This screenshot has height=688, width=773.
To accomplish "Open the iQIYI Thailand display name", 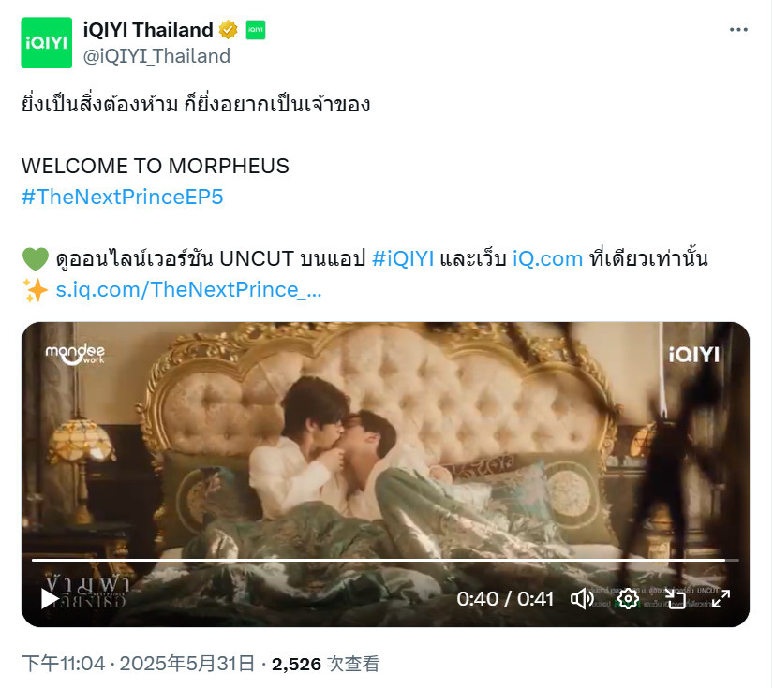I will point(148,30).
